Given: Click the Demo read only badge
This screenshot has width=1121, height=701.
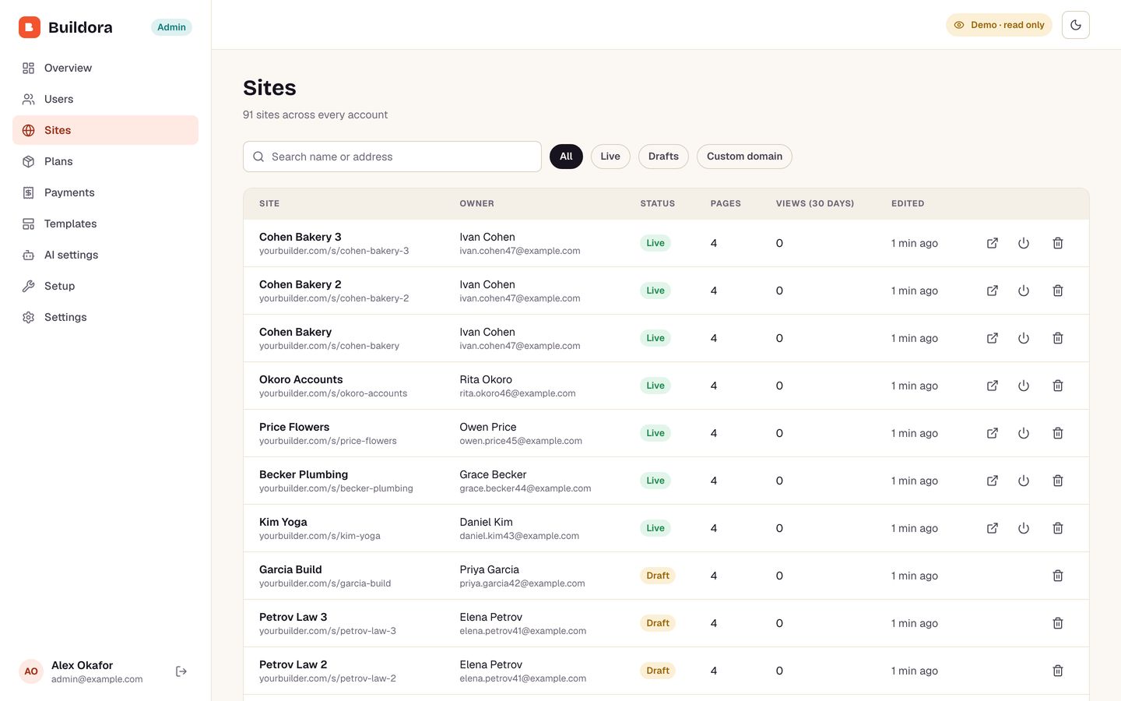Looking at the screenshot, I should [x=999, y=25].
